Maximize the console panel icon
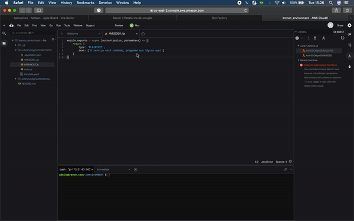This screenshot has height=221, width=354. click(286, 169)
